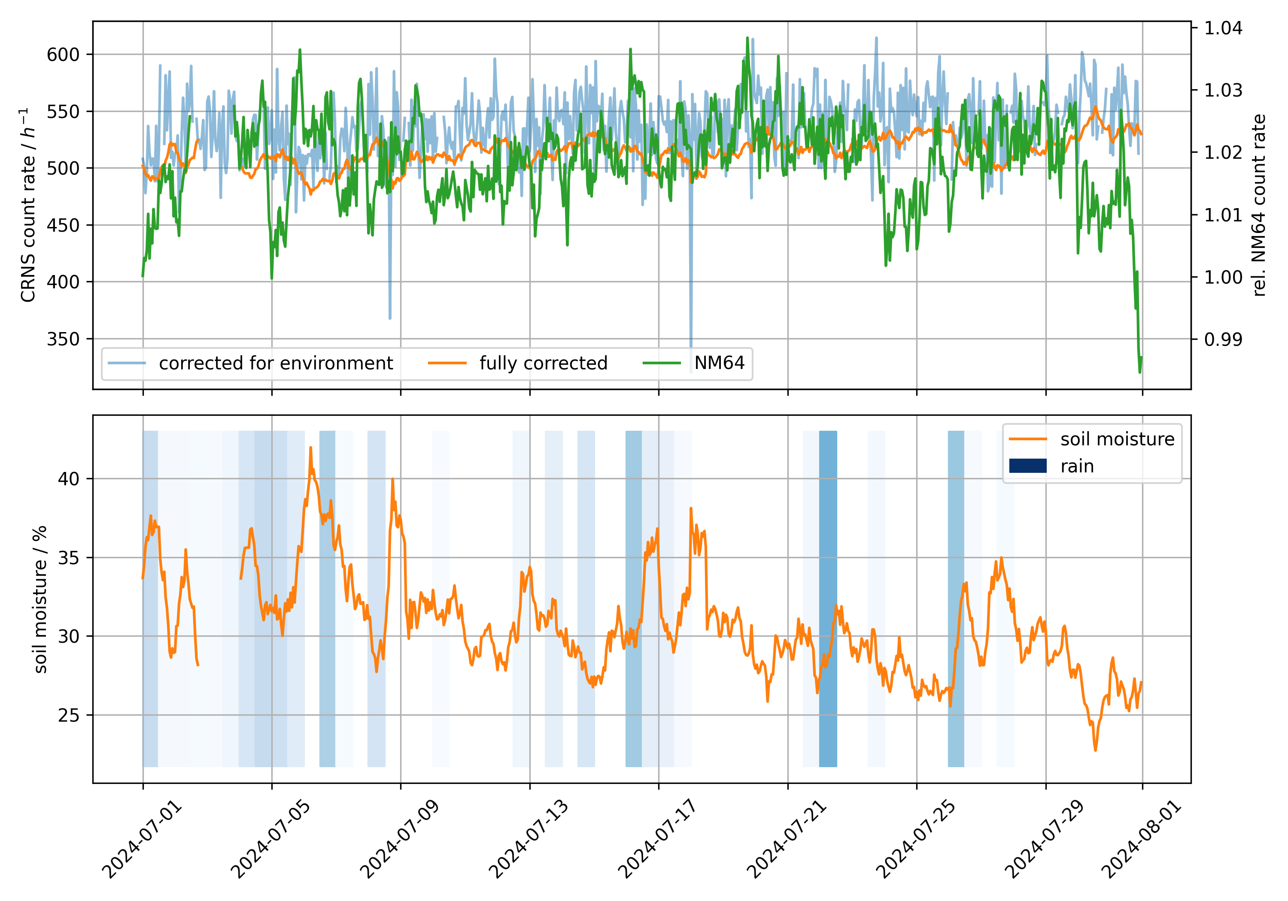Click the orange fully corrected legend swatch
Screen dimensions: 1288x901
[x=447, y=363]
